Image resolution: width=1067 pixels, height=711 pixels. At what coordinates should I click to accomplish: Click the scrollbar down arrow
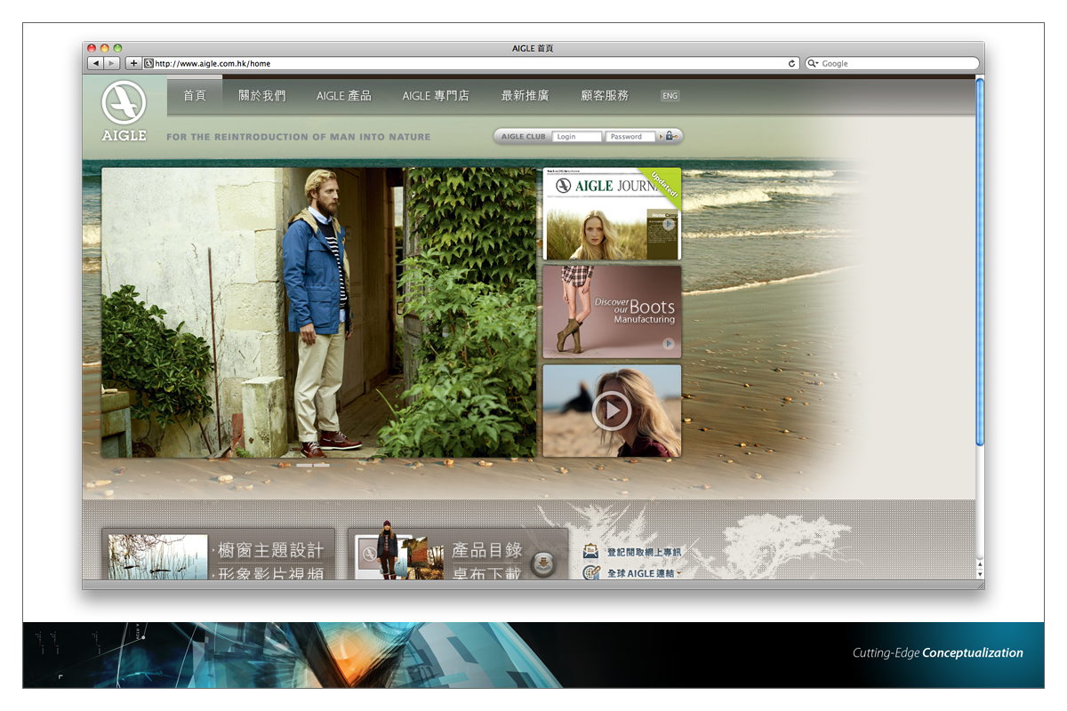[x=980, y=572]
